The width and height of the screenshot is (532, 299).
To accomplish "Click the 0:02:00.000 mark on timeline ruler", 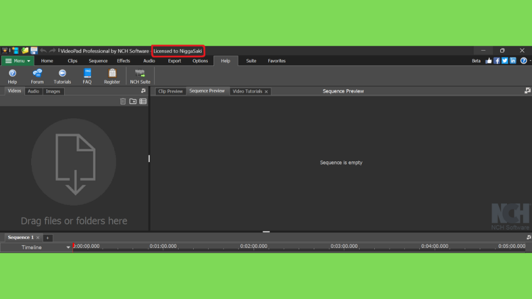I will point(254,246).
